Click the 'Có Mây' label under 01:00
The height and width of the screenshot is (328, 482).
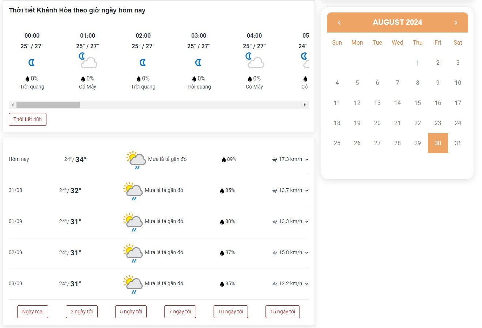point(88,87)
